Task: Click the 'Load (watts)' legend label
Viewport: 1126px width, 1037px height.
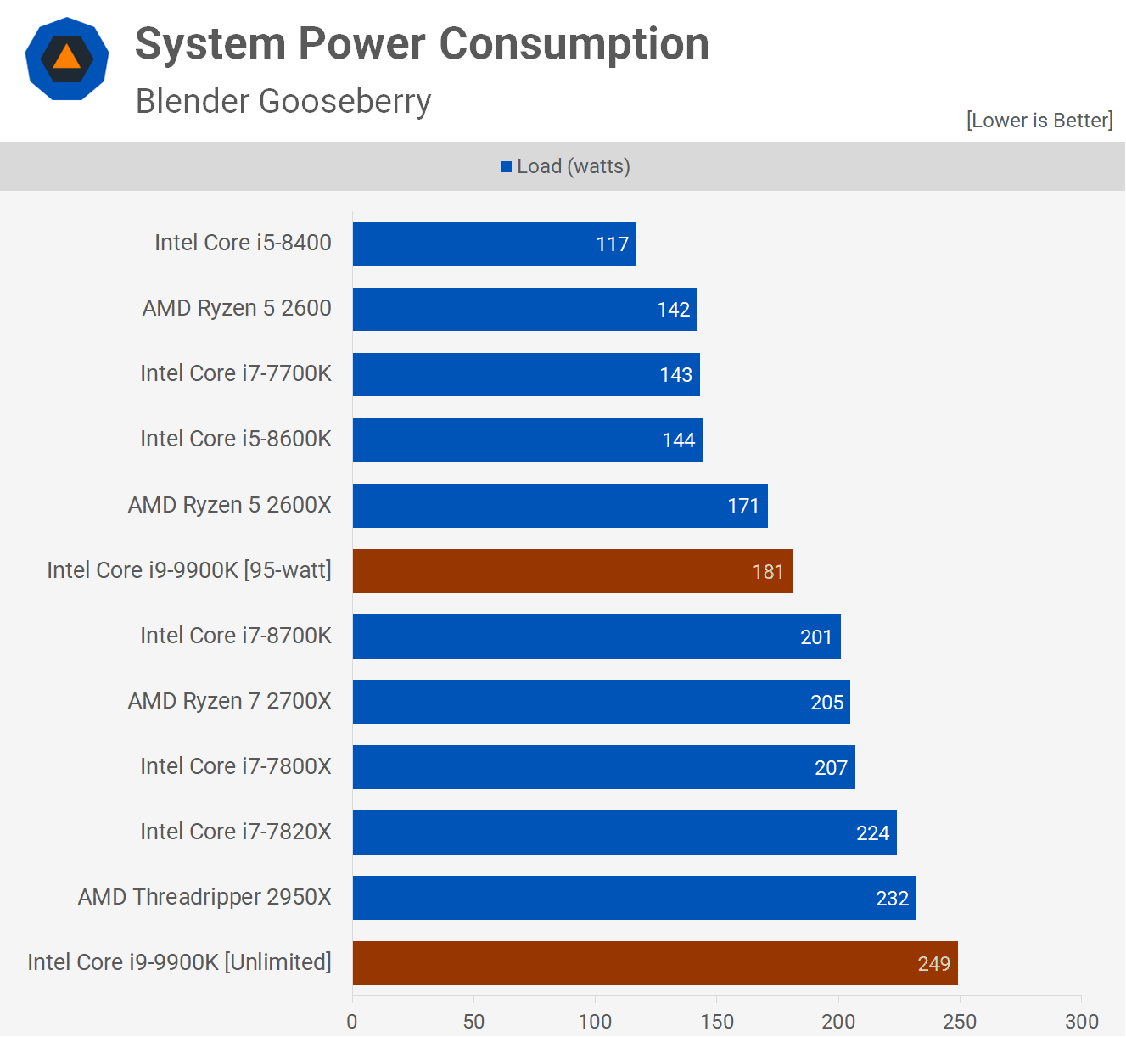Action: pyautogui.click(x=574, y=166)
